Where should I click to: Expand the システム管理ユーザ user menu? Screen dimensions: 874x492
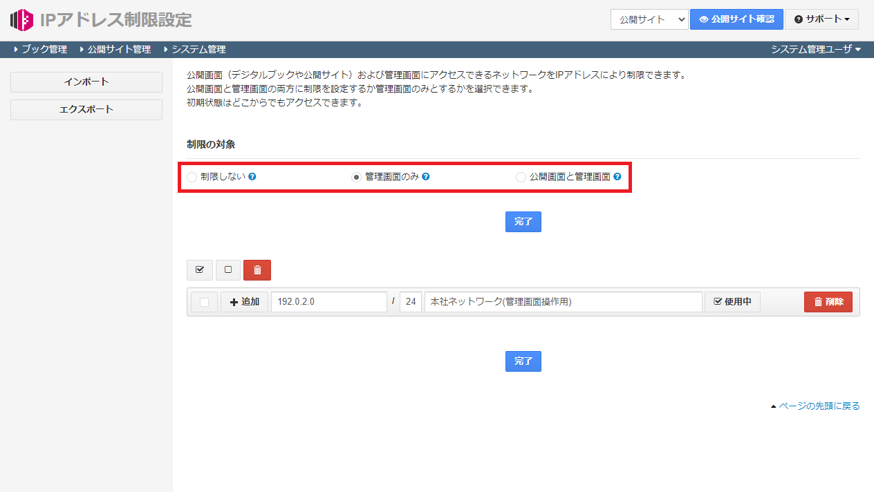click(816, 50)
